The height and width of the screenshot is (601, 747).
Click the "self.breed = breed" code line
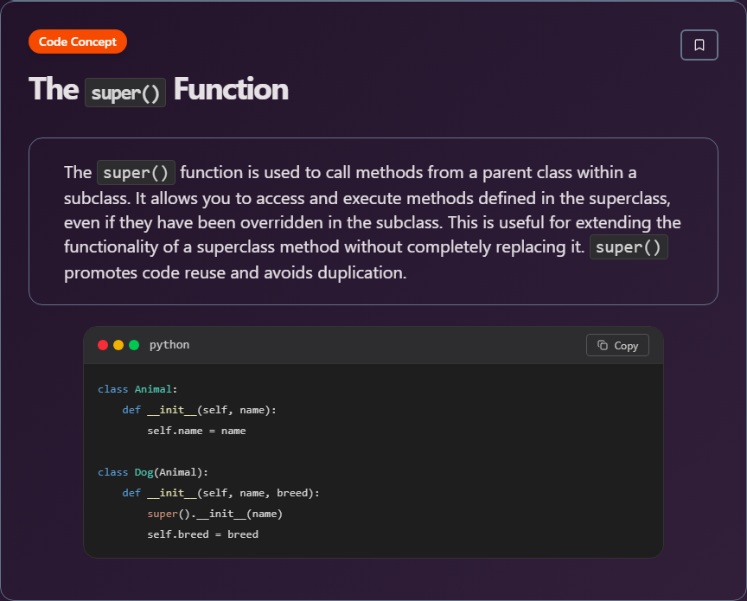202,534
